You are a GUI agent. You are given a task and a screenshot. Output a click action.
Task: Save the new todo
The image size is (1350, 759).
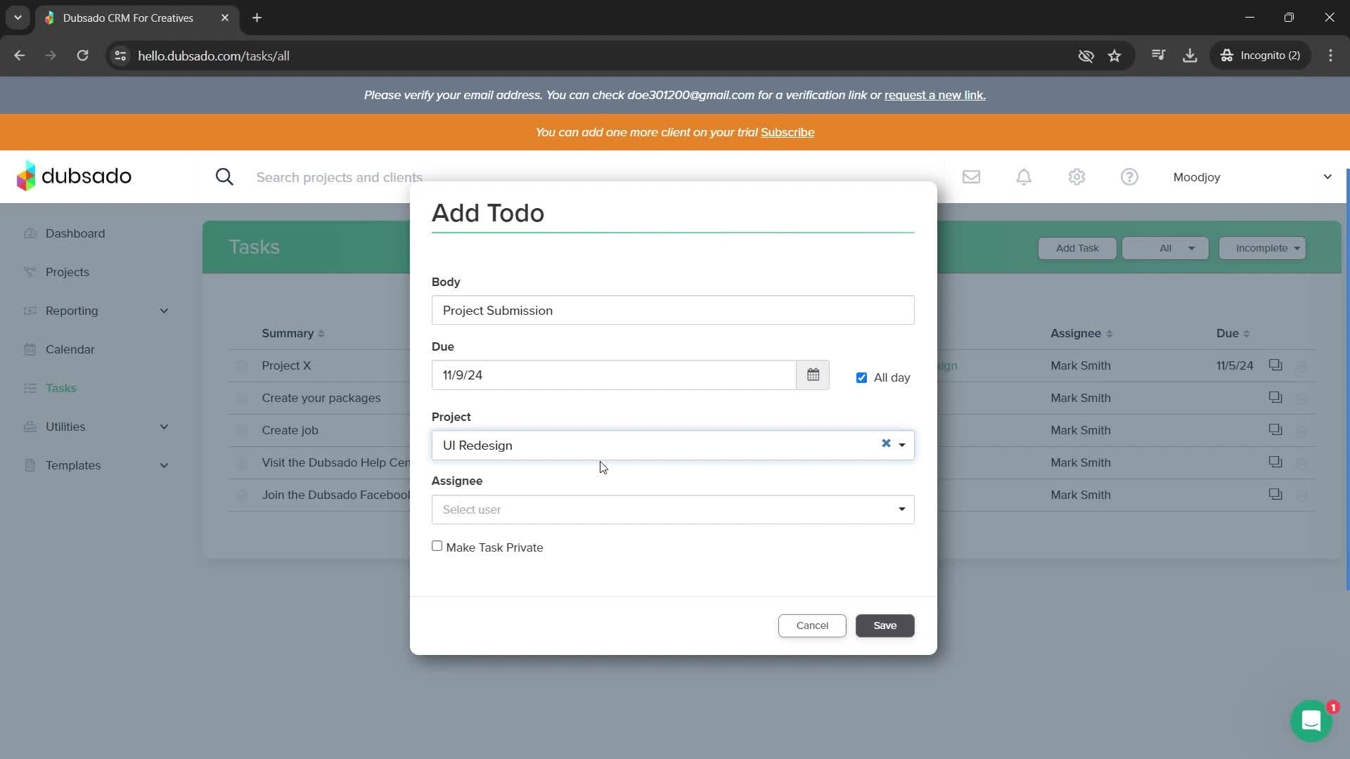click(885, 625)
